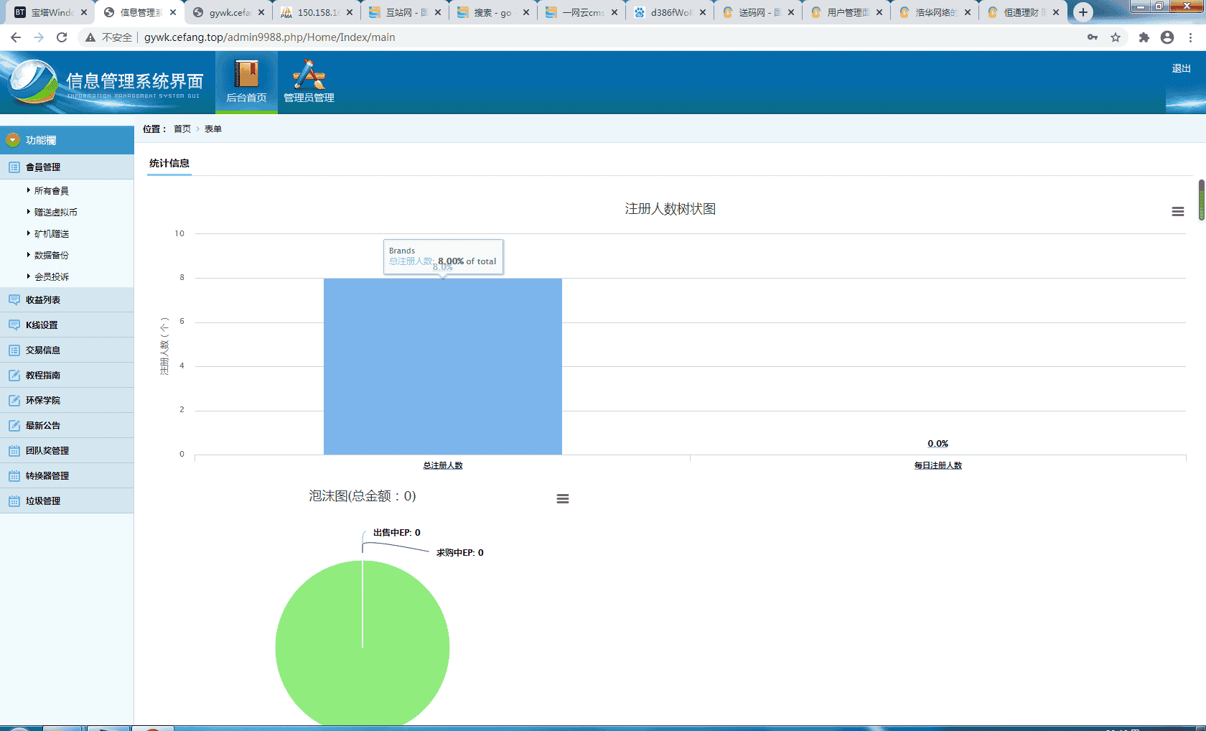The width and height of the screenshot is (1206, 731).
Task: Open the 垃圾管理 menu section
Action: (67, 500)
